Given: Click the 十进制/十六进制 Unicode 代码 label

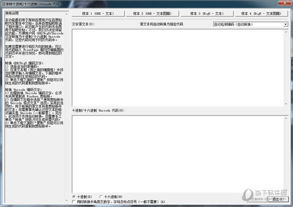Looking at the screenshot, I should pyautogui.click(x=98, y=111).
